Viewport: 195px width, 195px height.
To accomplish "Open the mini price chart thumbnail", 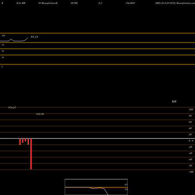I will pos(96,187).
